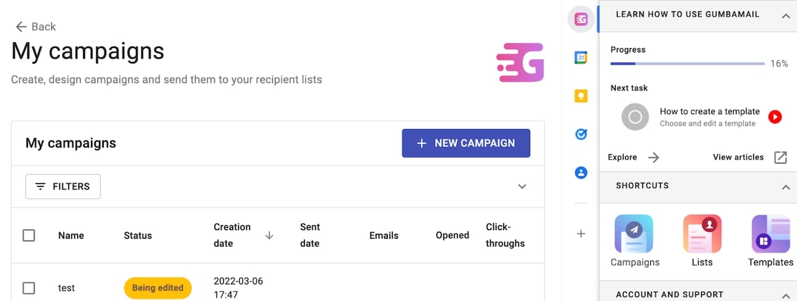Collapse the Shortcuts section
The height and width of the screenshot is (301, 797).
coord(786,187)
